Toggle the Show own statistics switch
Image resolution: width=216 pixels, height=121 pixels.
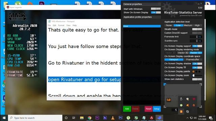[x=197, y=79]
